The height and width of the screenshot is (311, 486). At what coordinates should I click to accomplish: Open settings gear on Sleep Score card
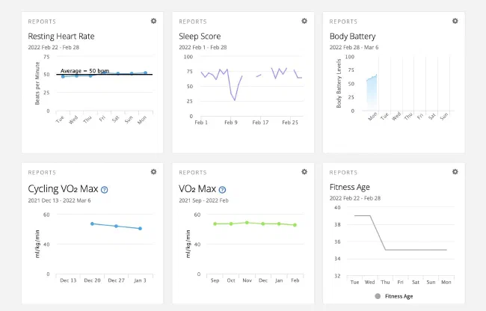[x=304, y=21]
